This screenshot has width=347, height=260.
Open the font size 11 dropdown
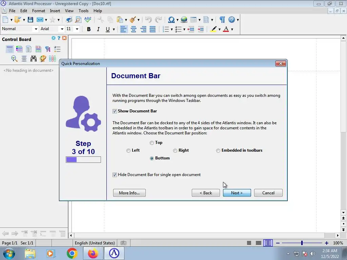click(x=77, y=29)
